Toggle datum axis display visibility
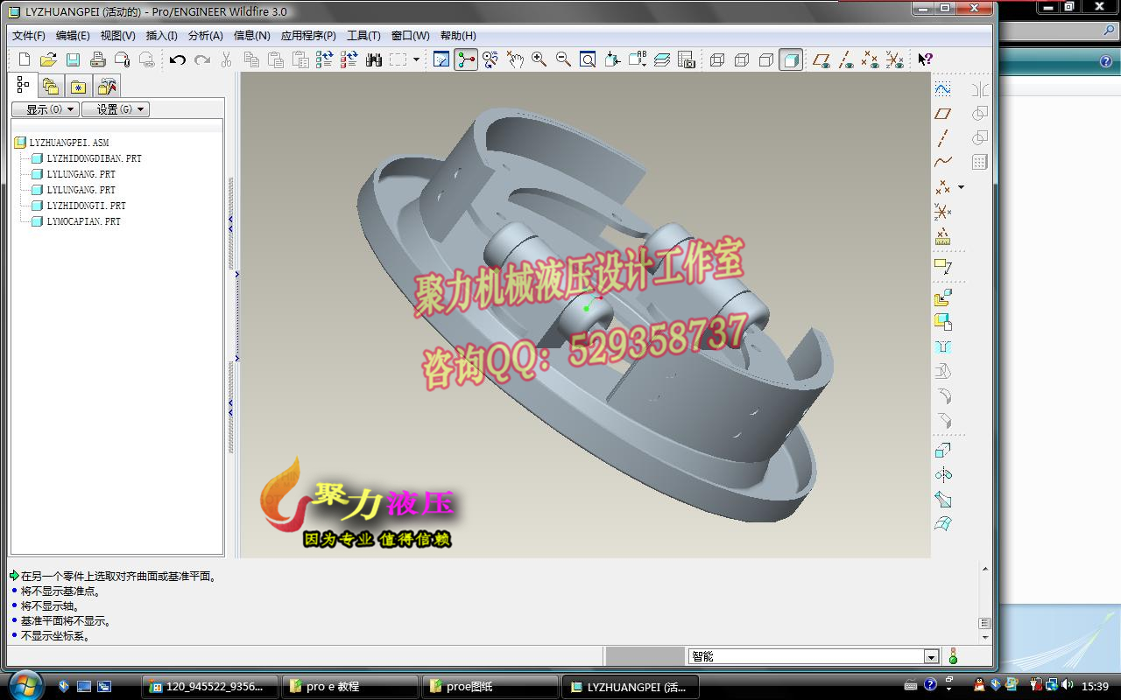This screenshot has height=700, width=1121. coord(846,59)
